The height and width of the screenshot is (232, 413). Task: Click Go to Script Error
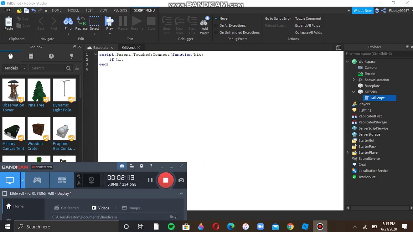click(x=278, y=18)
